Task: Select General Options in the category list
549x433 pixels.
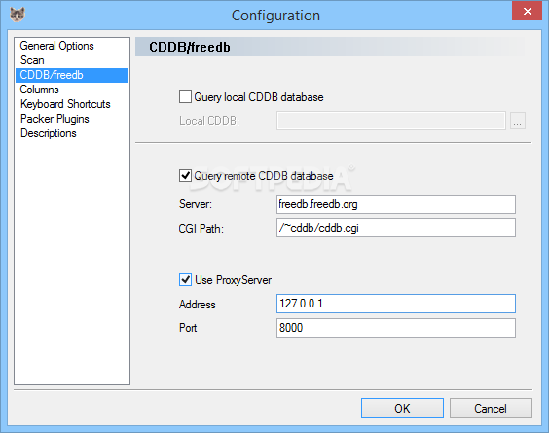Action: (72, 46)
